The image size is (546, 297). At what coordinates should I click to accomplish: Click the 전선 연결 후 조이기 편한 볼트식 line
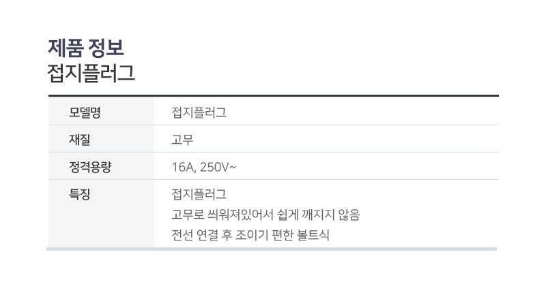point(250,235)
